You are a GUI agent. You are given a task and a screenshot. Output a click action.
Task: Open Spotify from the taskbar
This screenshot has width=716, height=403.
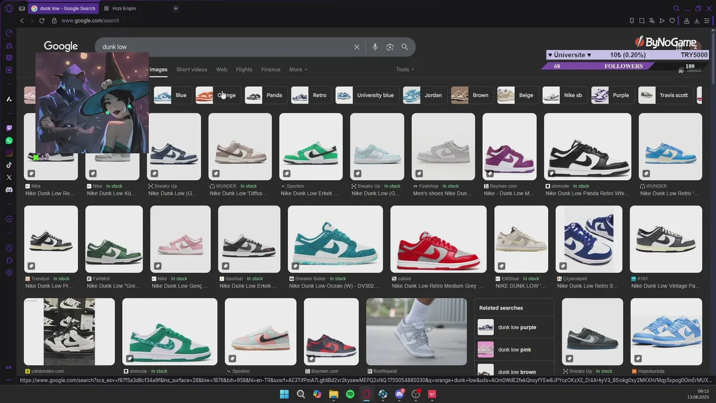(350, 394)
